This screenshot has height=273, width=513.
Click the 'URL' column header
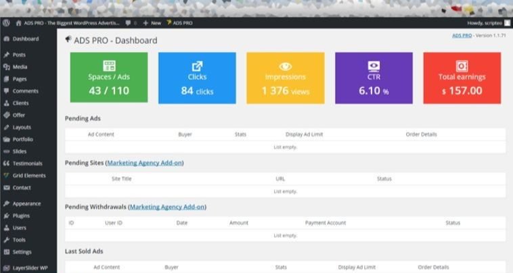point(280,178)
